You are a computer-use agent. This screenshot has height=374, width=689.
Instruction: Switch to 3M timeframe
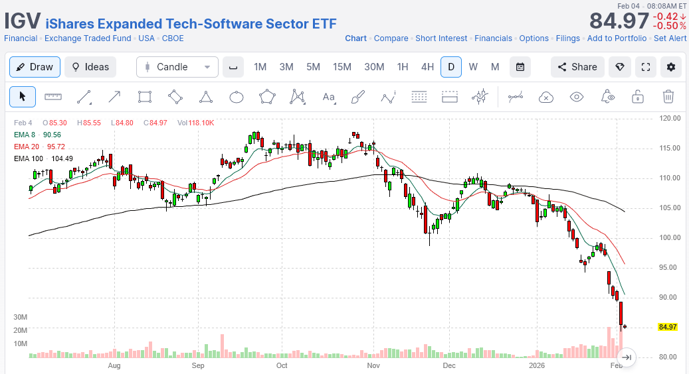pyautogui.click(x=286, y=67)
